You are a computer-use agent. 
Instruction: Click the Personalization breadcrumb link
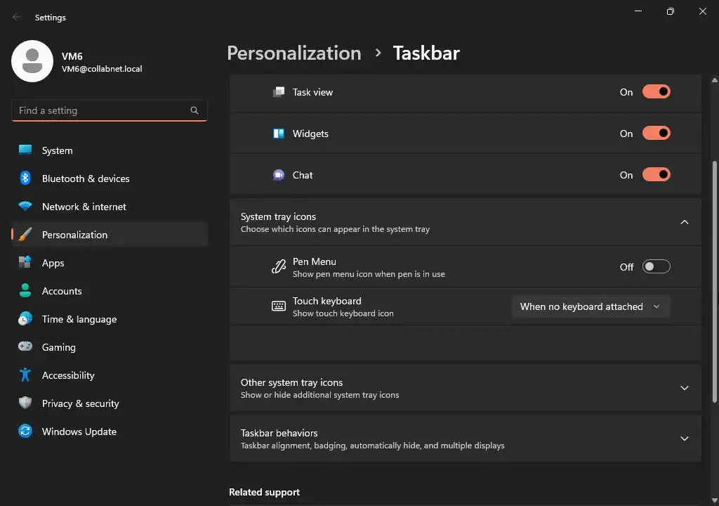coord(293,53)
